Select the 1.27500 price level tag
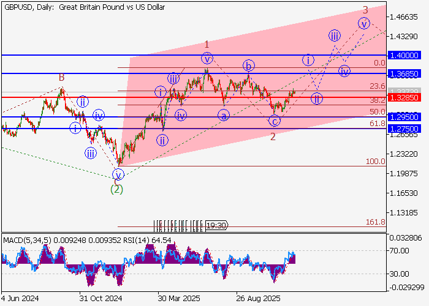The image size is (429, 306). pyautogui.click(x=407, y=129)
